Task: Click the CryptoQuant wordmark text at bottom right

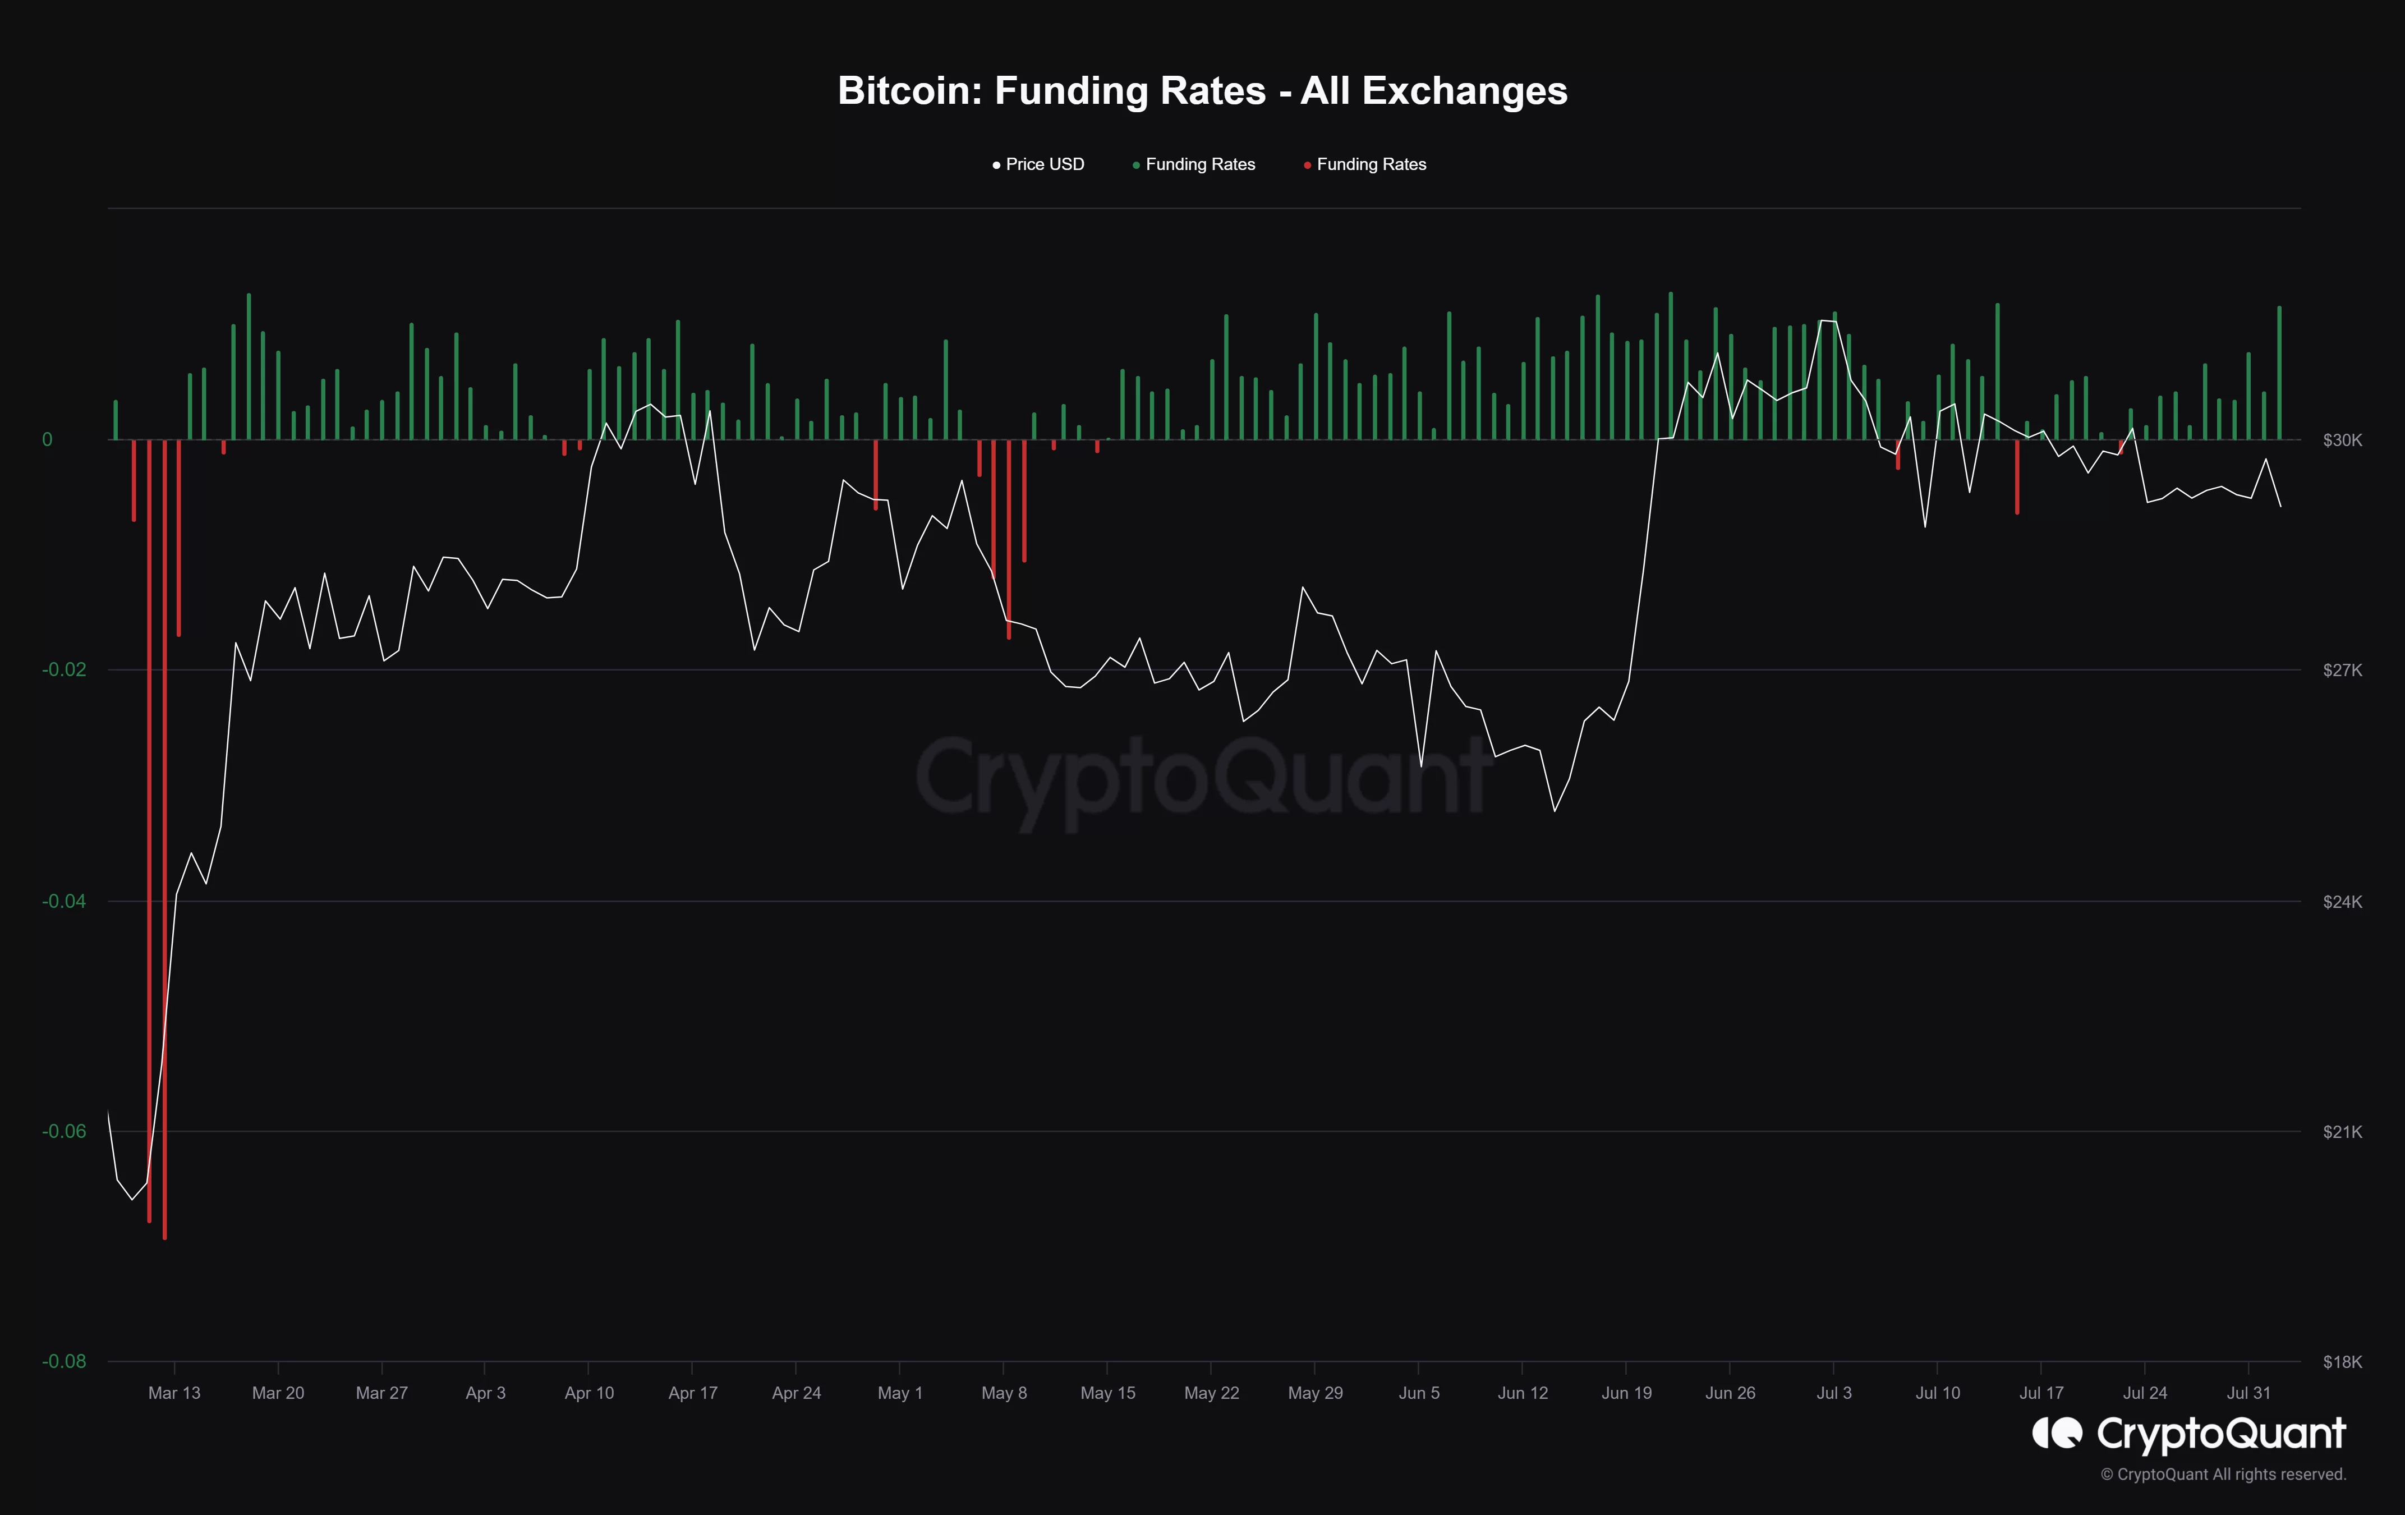Action: [2220, 1433]
